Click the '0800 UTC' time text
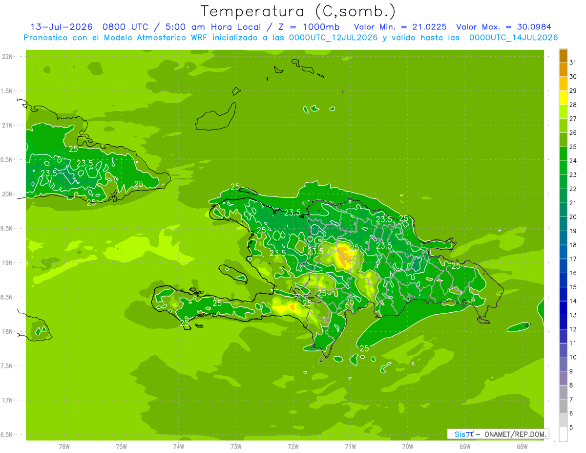Screen dimensions: 586x453 [125, 27]
